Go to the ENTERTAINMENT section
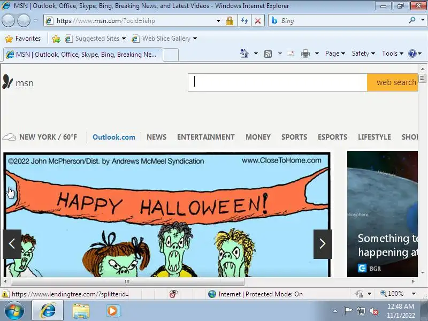Screen dimensions: 428x321 click(x=206, y=137)
